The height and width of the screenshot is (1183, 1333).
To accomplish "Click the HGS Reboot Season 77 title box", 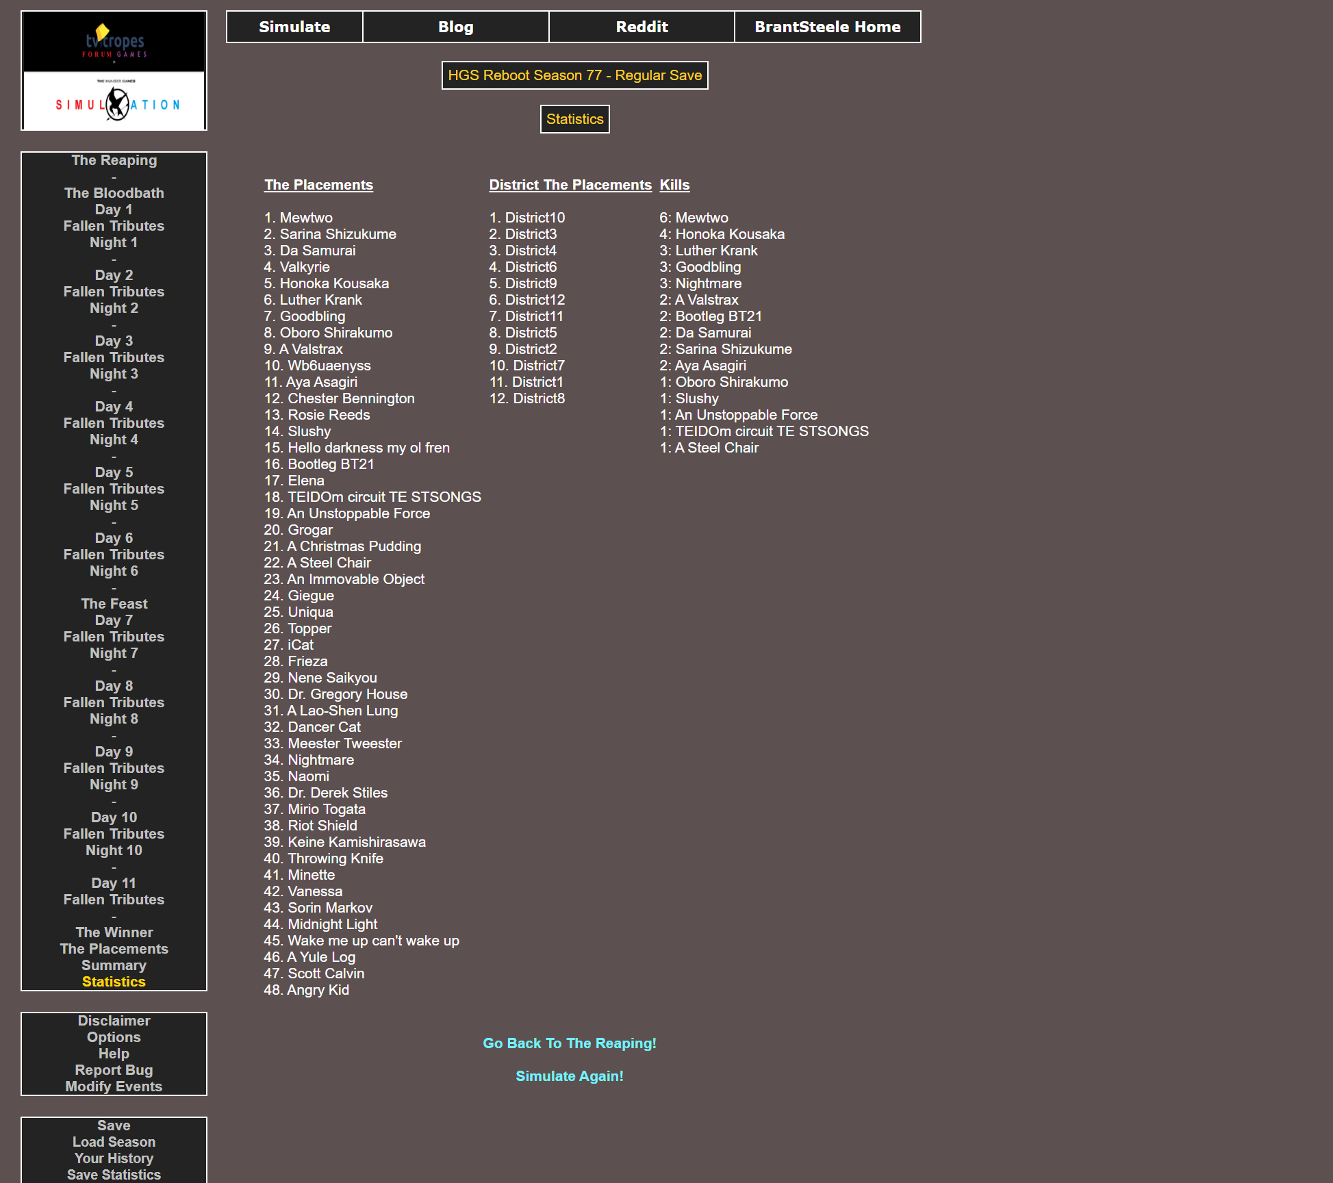I will [574, 75].
